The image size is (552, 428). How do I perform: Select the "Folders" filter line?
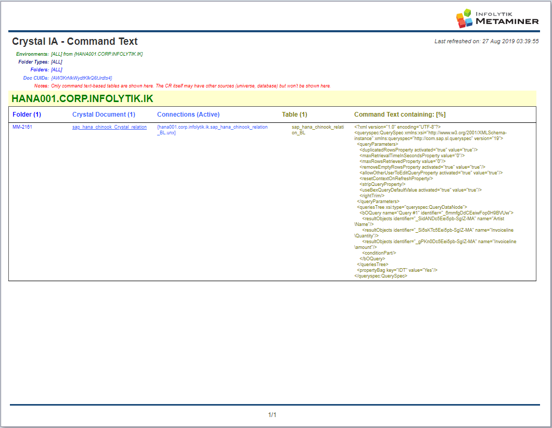click(x=46, y=70)
